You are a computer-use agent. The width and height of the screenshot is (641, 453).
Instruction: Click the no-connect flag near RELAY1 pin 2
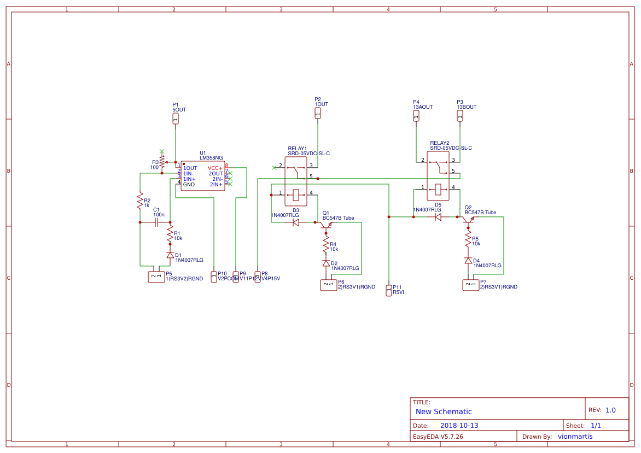point(274,168)
